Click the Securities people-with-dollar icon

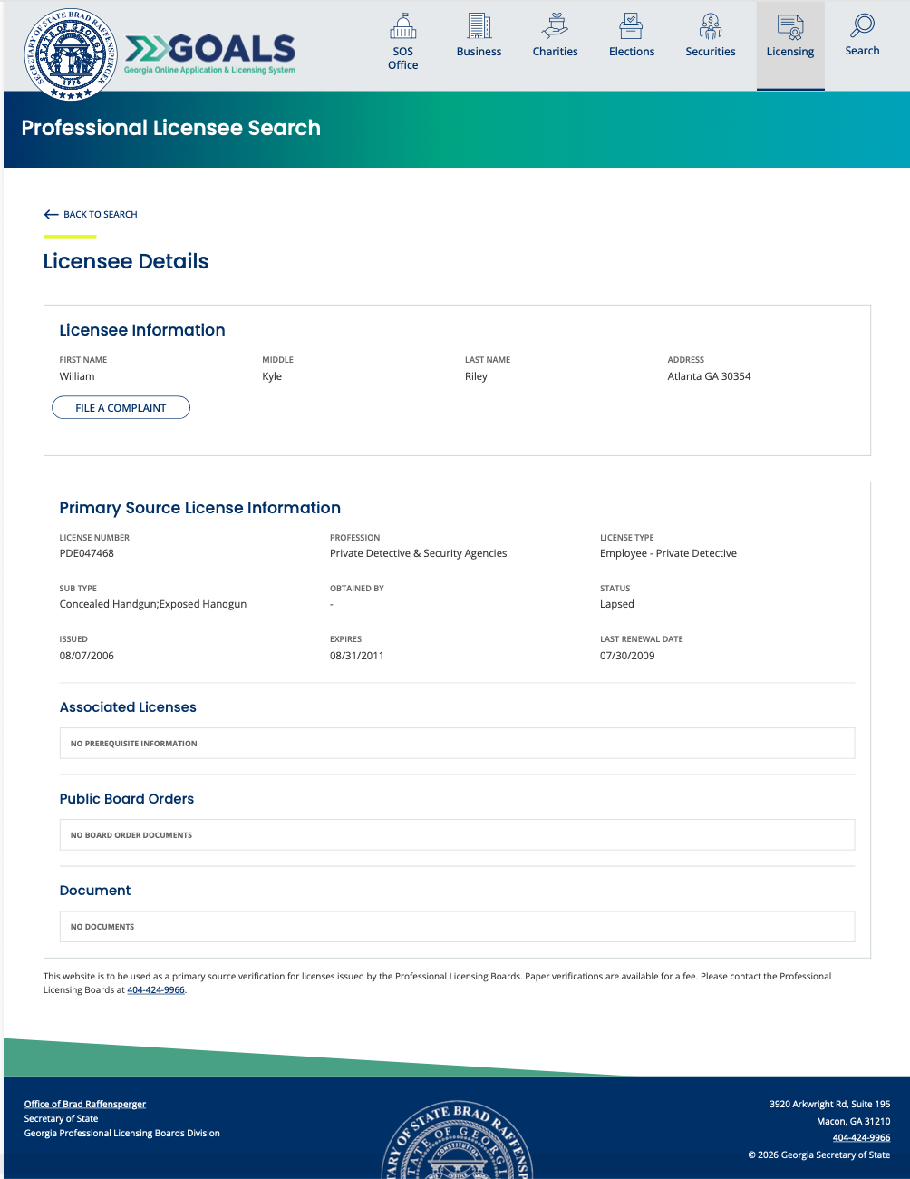(x=711, y=25)
